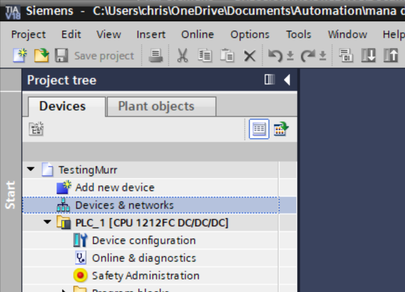Click the Redo arrow

click(x=308, y=56)
